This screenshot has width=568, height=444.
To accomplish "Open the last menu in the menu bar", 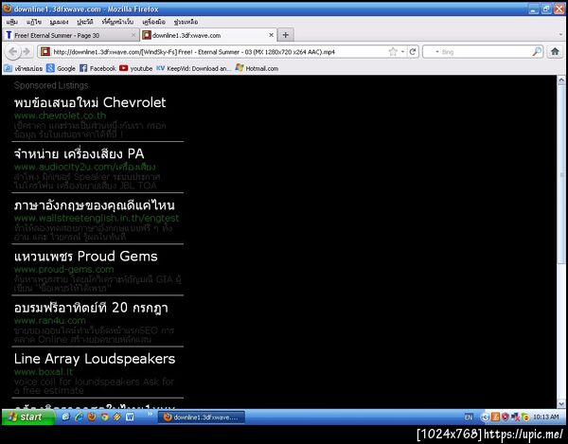I will click(x=186, y=22).
